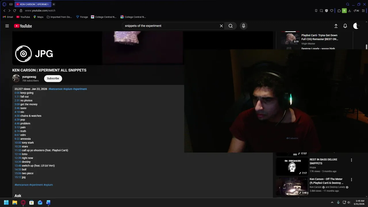
Task: Clear the YouTube search box text
Action: (221, 26)
